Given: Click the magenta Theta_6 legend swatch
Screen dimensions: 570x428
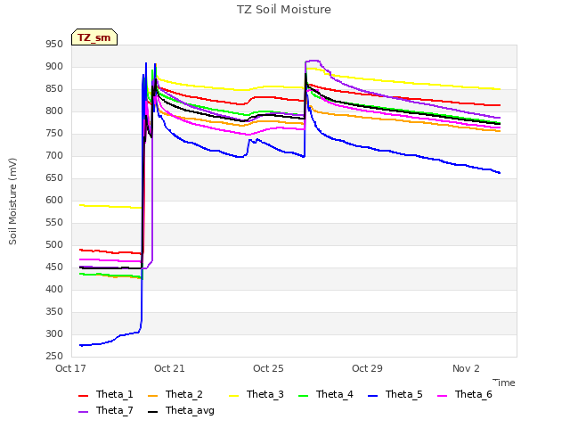Looking at the screenshot, I should [442, 396].
